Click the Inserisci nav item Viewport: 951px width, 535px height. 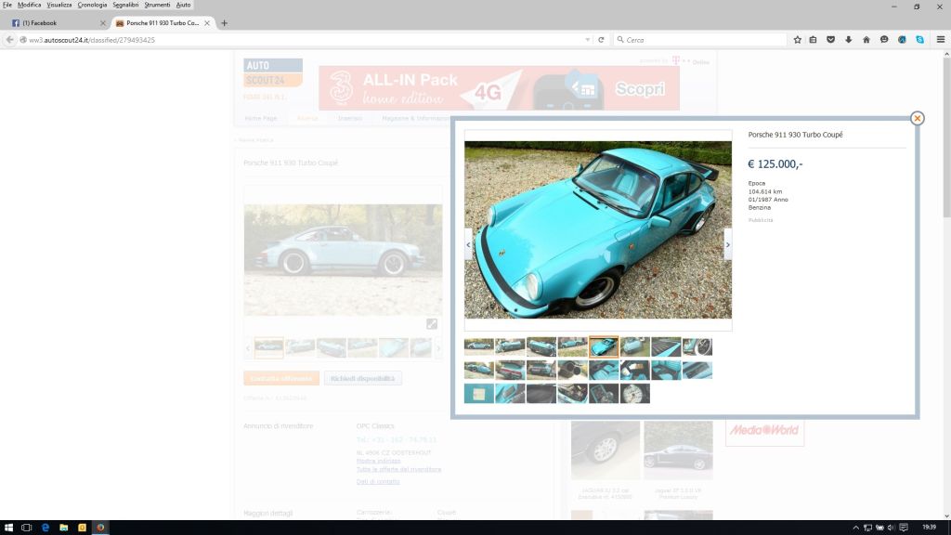350,118
